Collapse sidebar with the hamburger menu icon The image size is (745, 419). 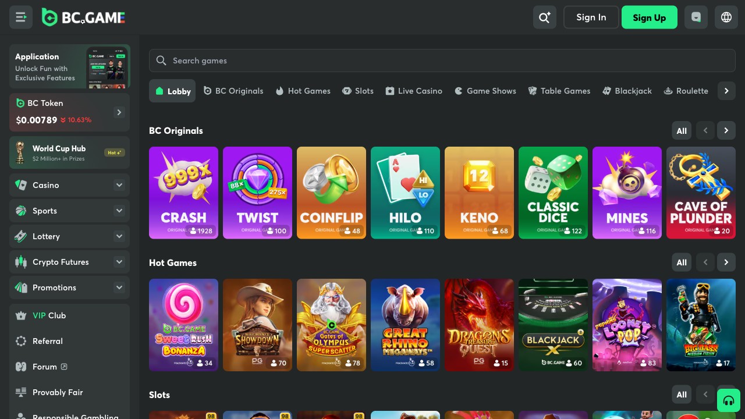point(21,17)
